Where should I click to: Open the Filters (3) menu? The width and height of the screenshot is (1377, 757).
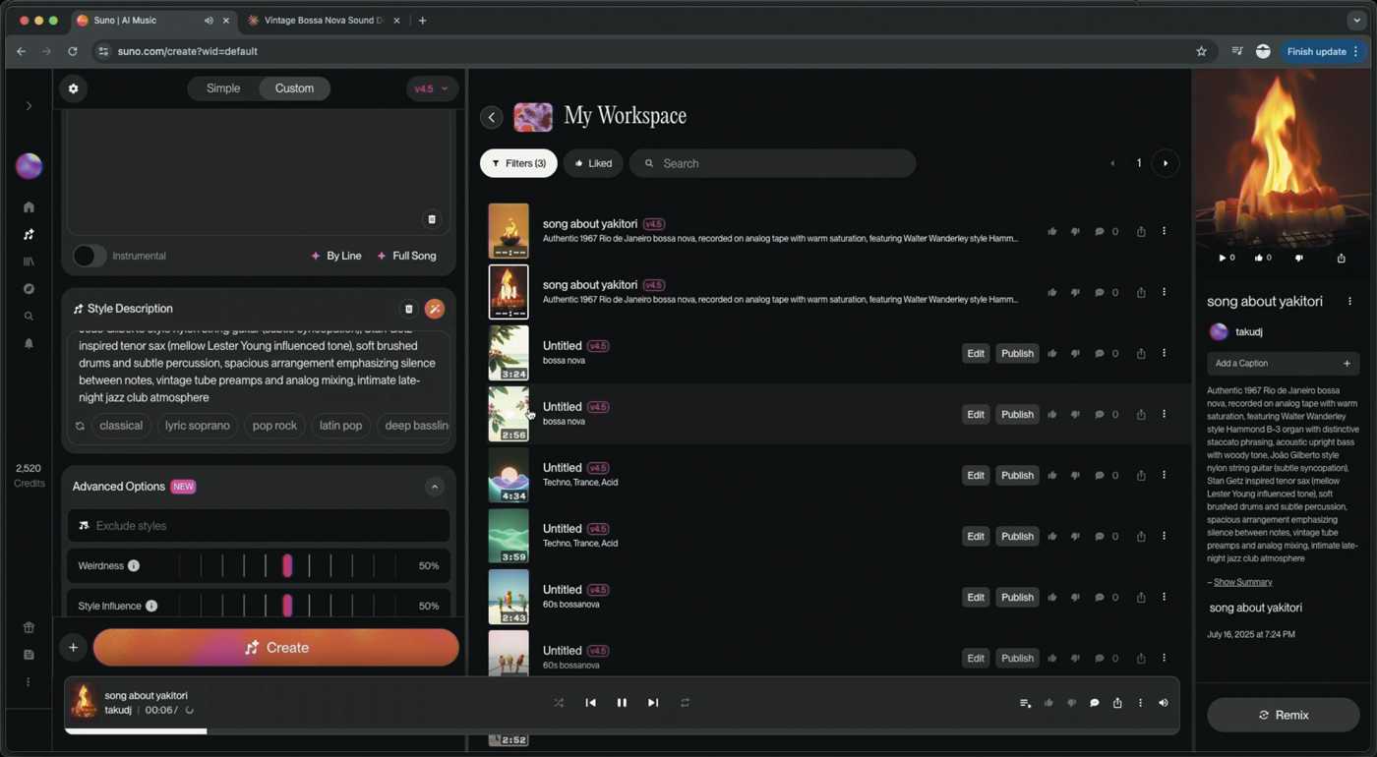pos(518,163)
